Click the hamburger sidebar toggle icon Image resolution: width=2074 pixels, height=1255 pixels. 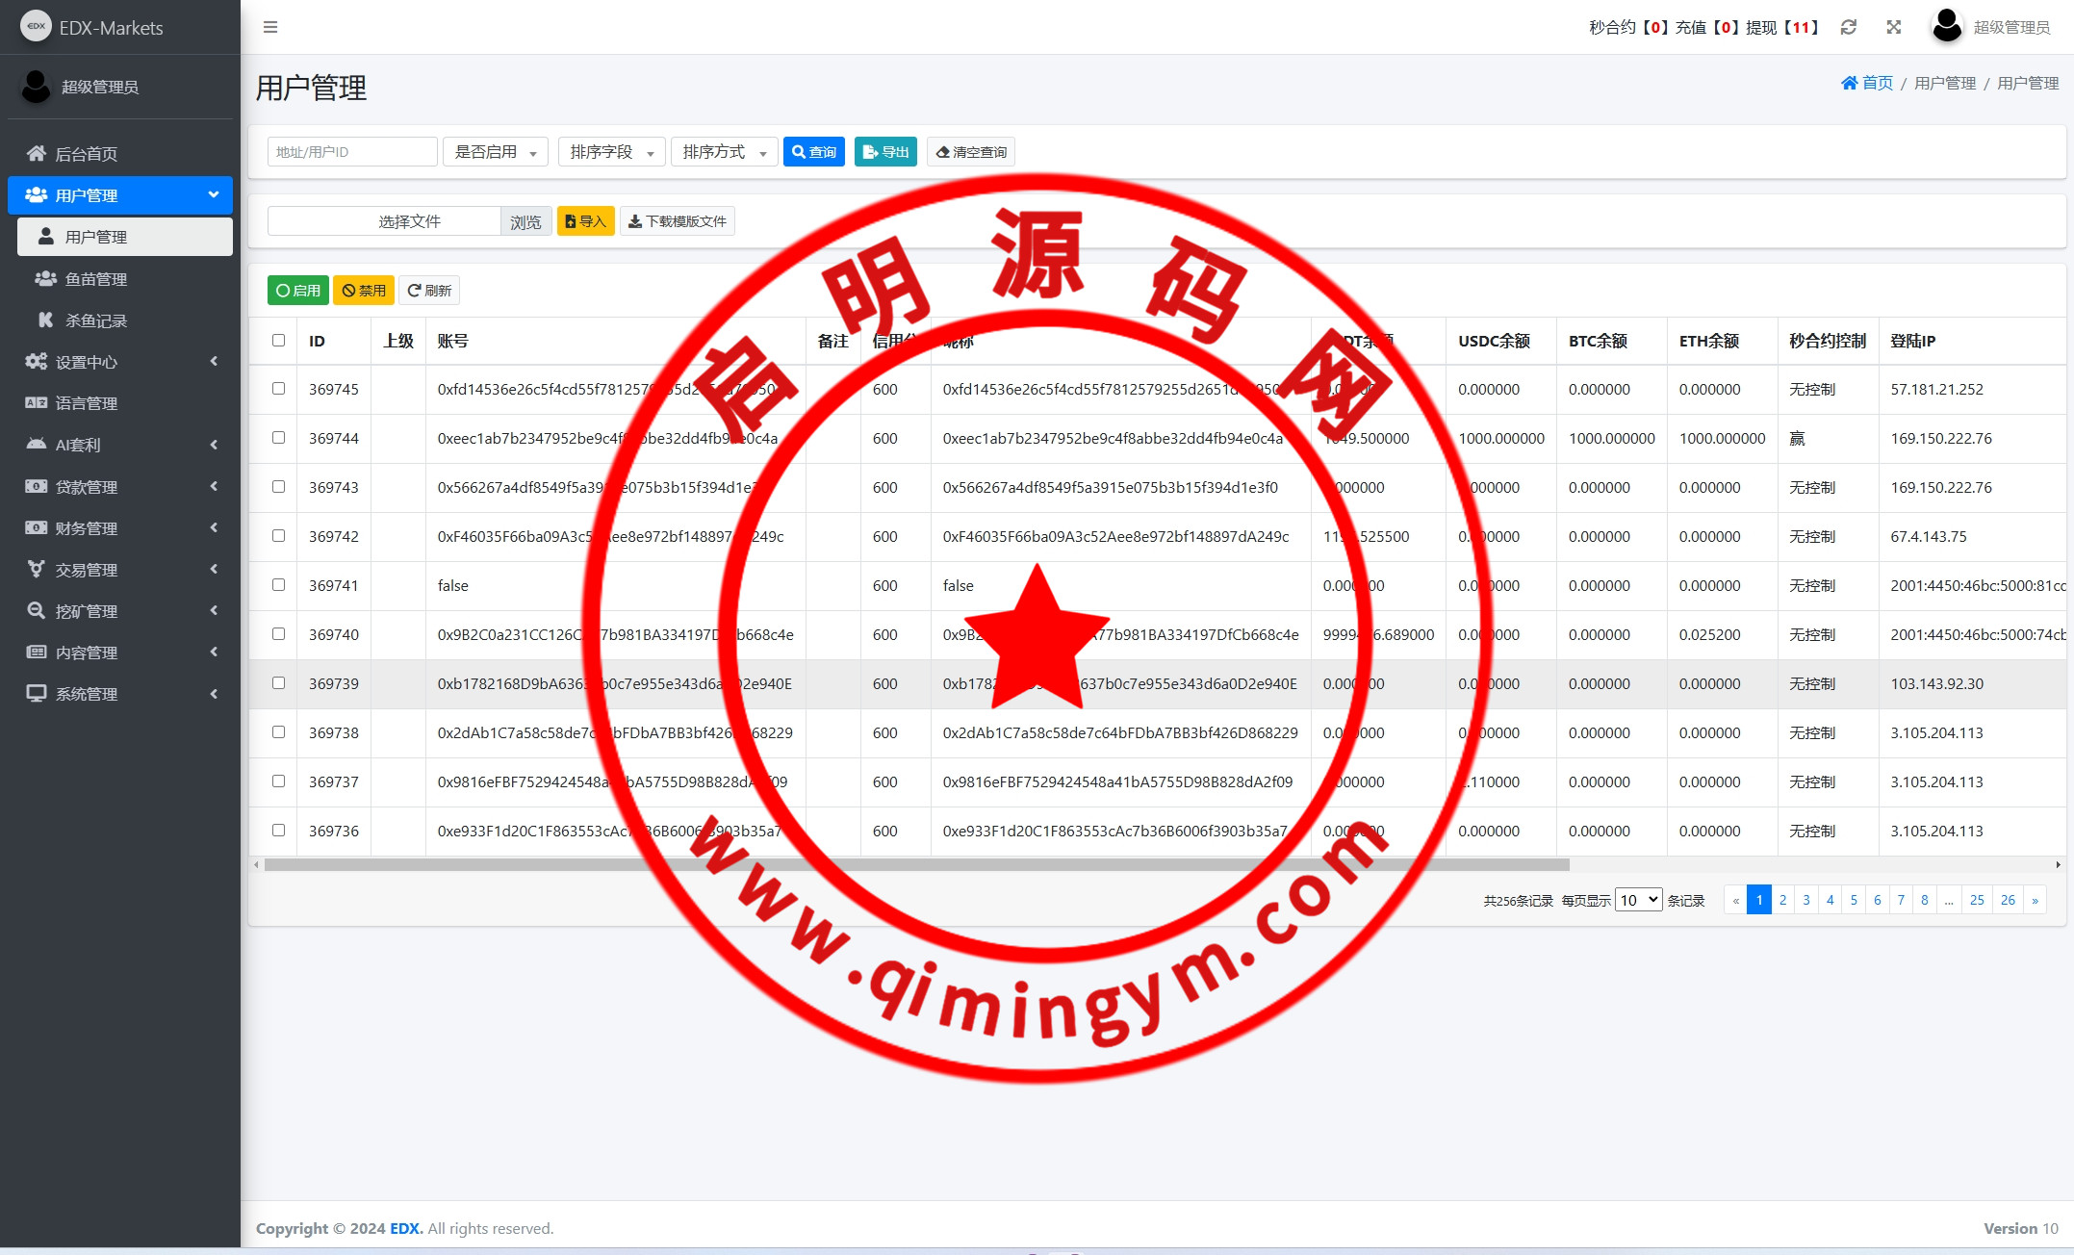pos(270,27)
